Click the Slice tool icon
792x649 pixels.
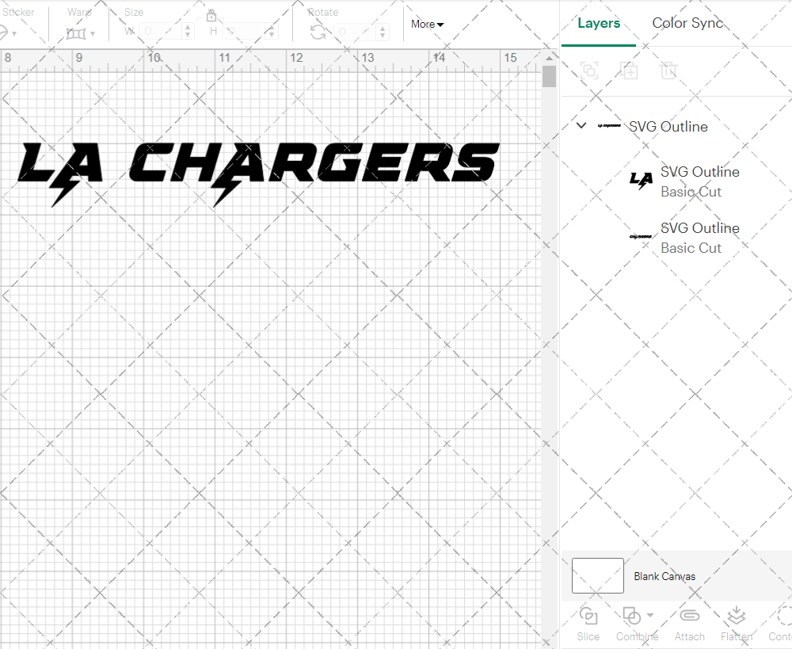(588, 616)
